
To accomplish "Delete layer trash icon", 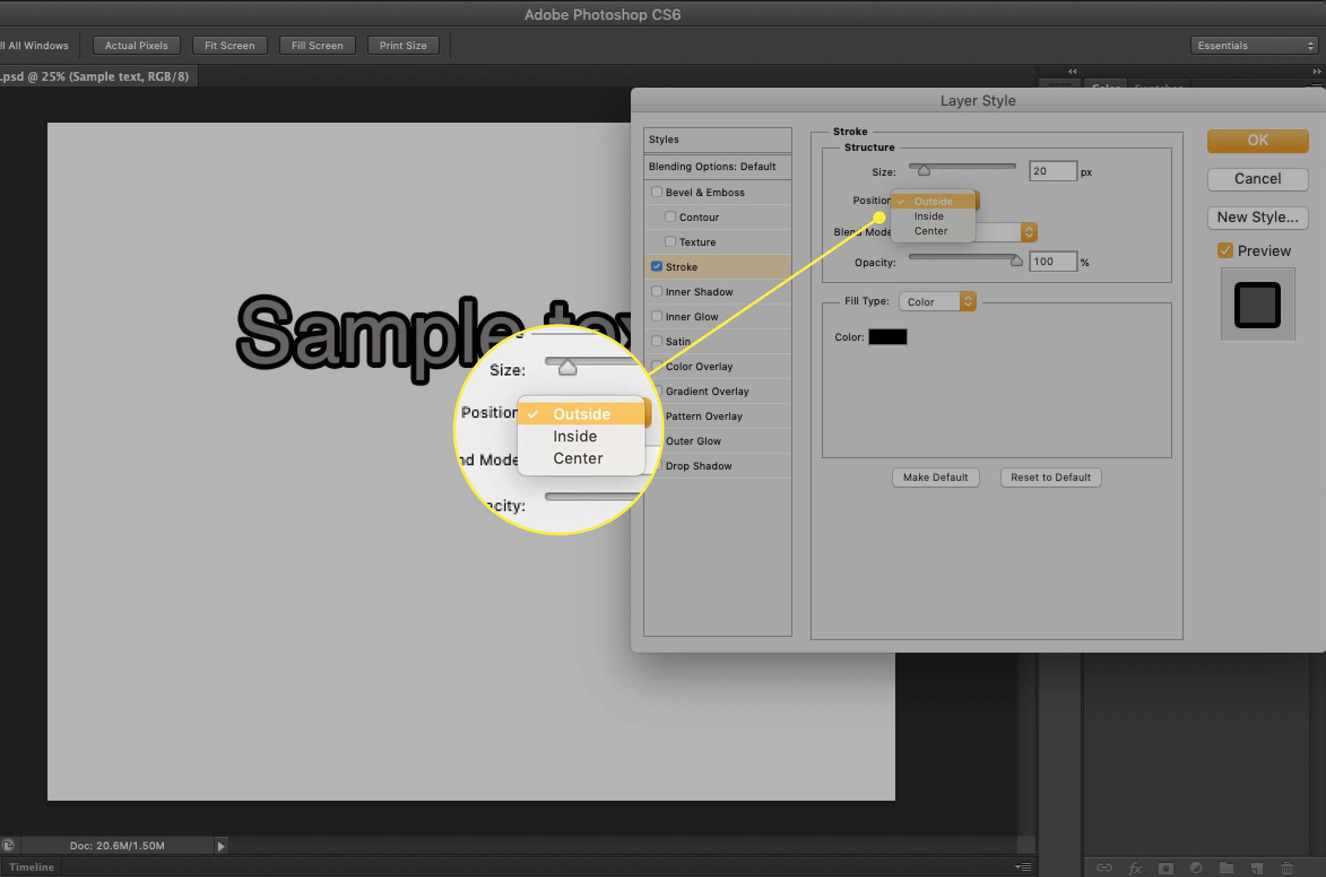I will pyautogui.click(x=1287, y=867).
